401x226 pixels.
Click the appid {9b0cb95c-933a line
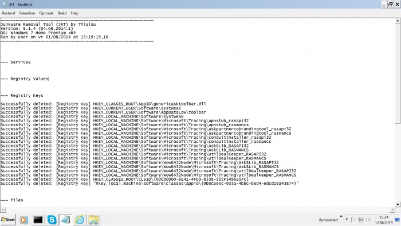point(150,183)
